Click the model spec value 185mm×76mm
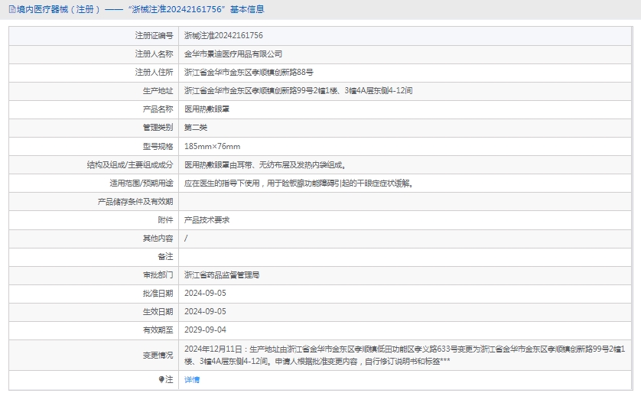Screen dimensions: 641x393 (212, 146)
